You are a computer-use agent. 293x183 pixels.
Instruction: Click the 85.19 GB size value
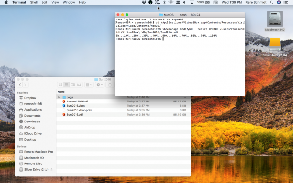179,115
